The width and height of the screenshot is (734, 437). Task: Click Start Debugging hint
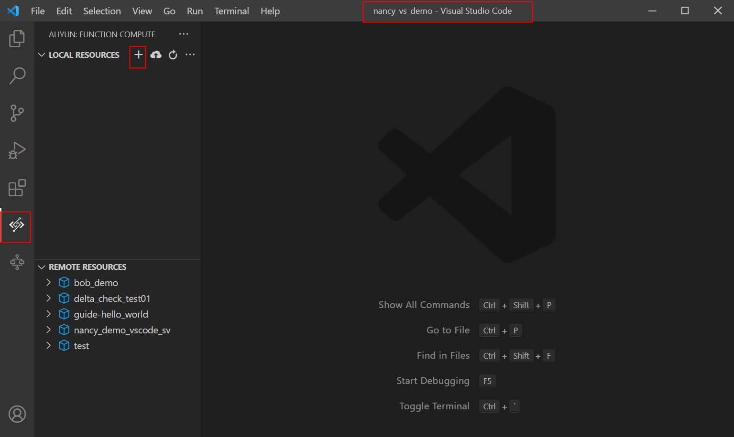433,381
